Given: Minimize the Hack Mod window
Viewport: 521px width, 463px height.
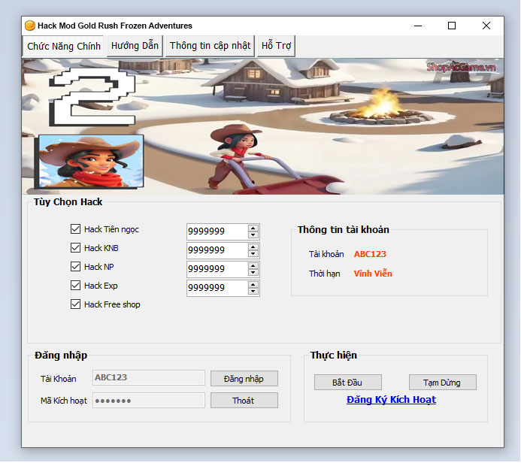Looking at the screenshot, I should click(x=418, y=26).
